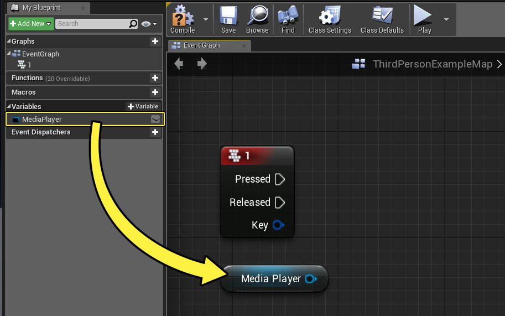This screenshot has height=316, width=505.
Task: Click the Pressed execution pin
Action: point(279,179)
